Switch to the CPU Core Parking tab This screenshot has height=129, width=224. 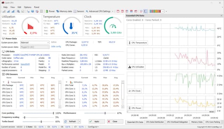212,122
